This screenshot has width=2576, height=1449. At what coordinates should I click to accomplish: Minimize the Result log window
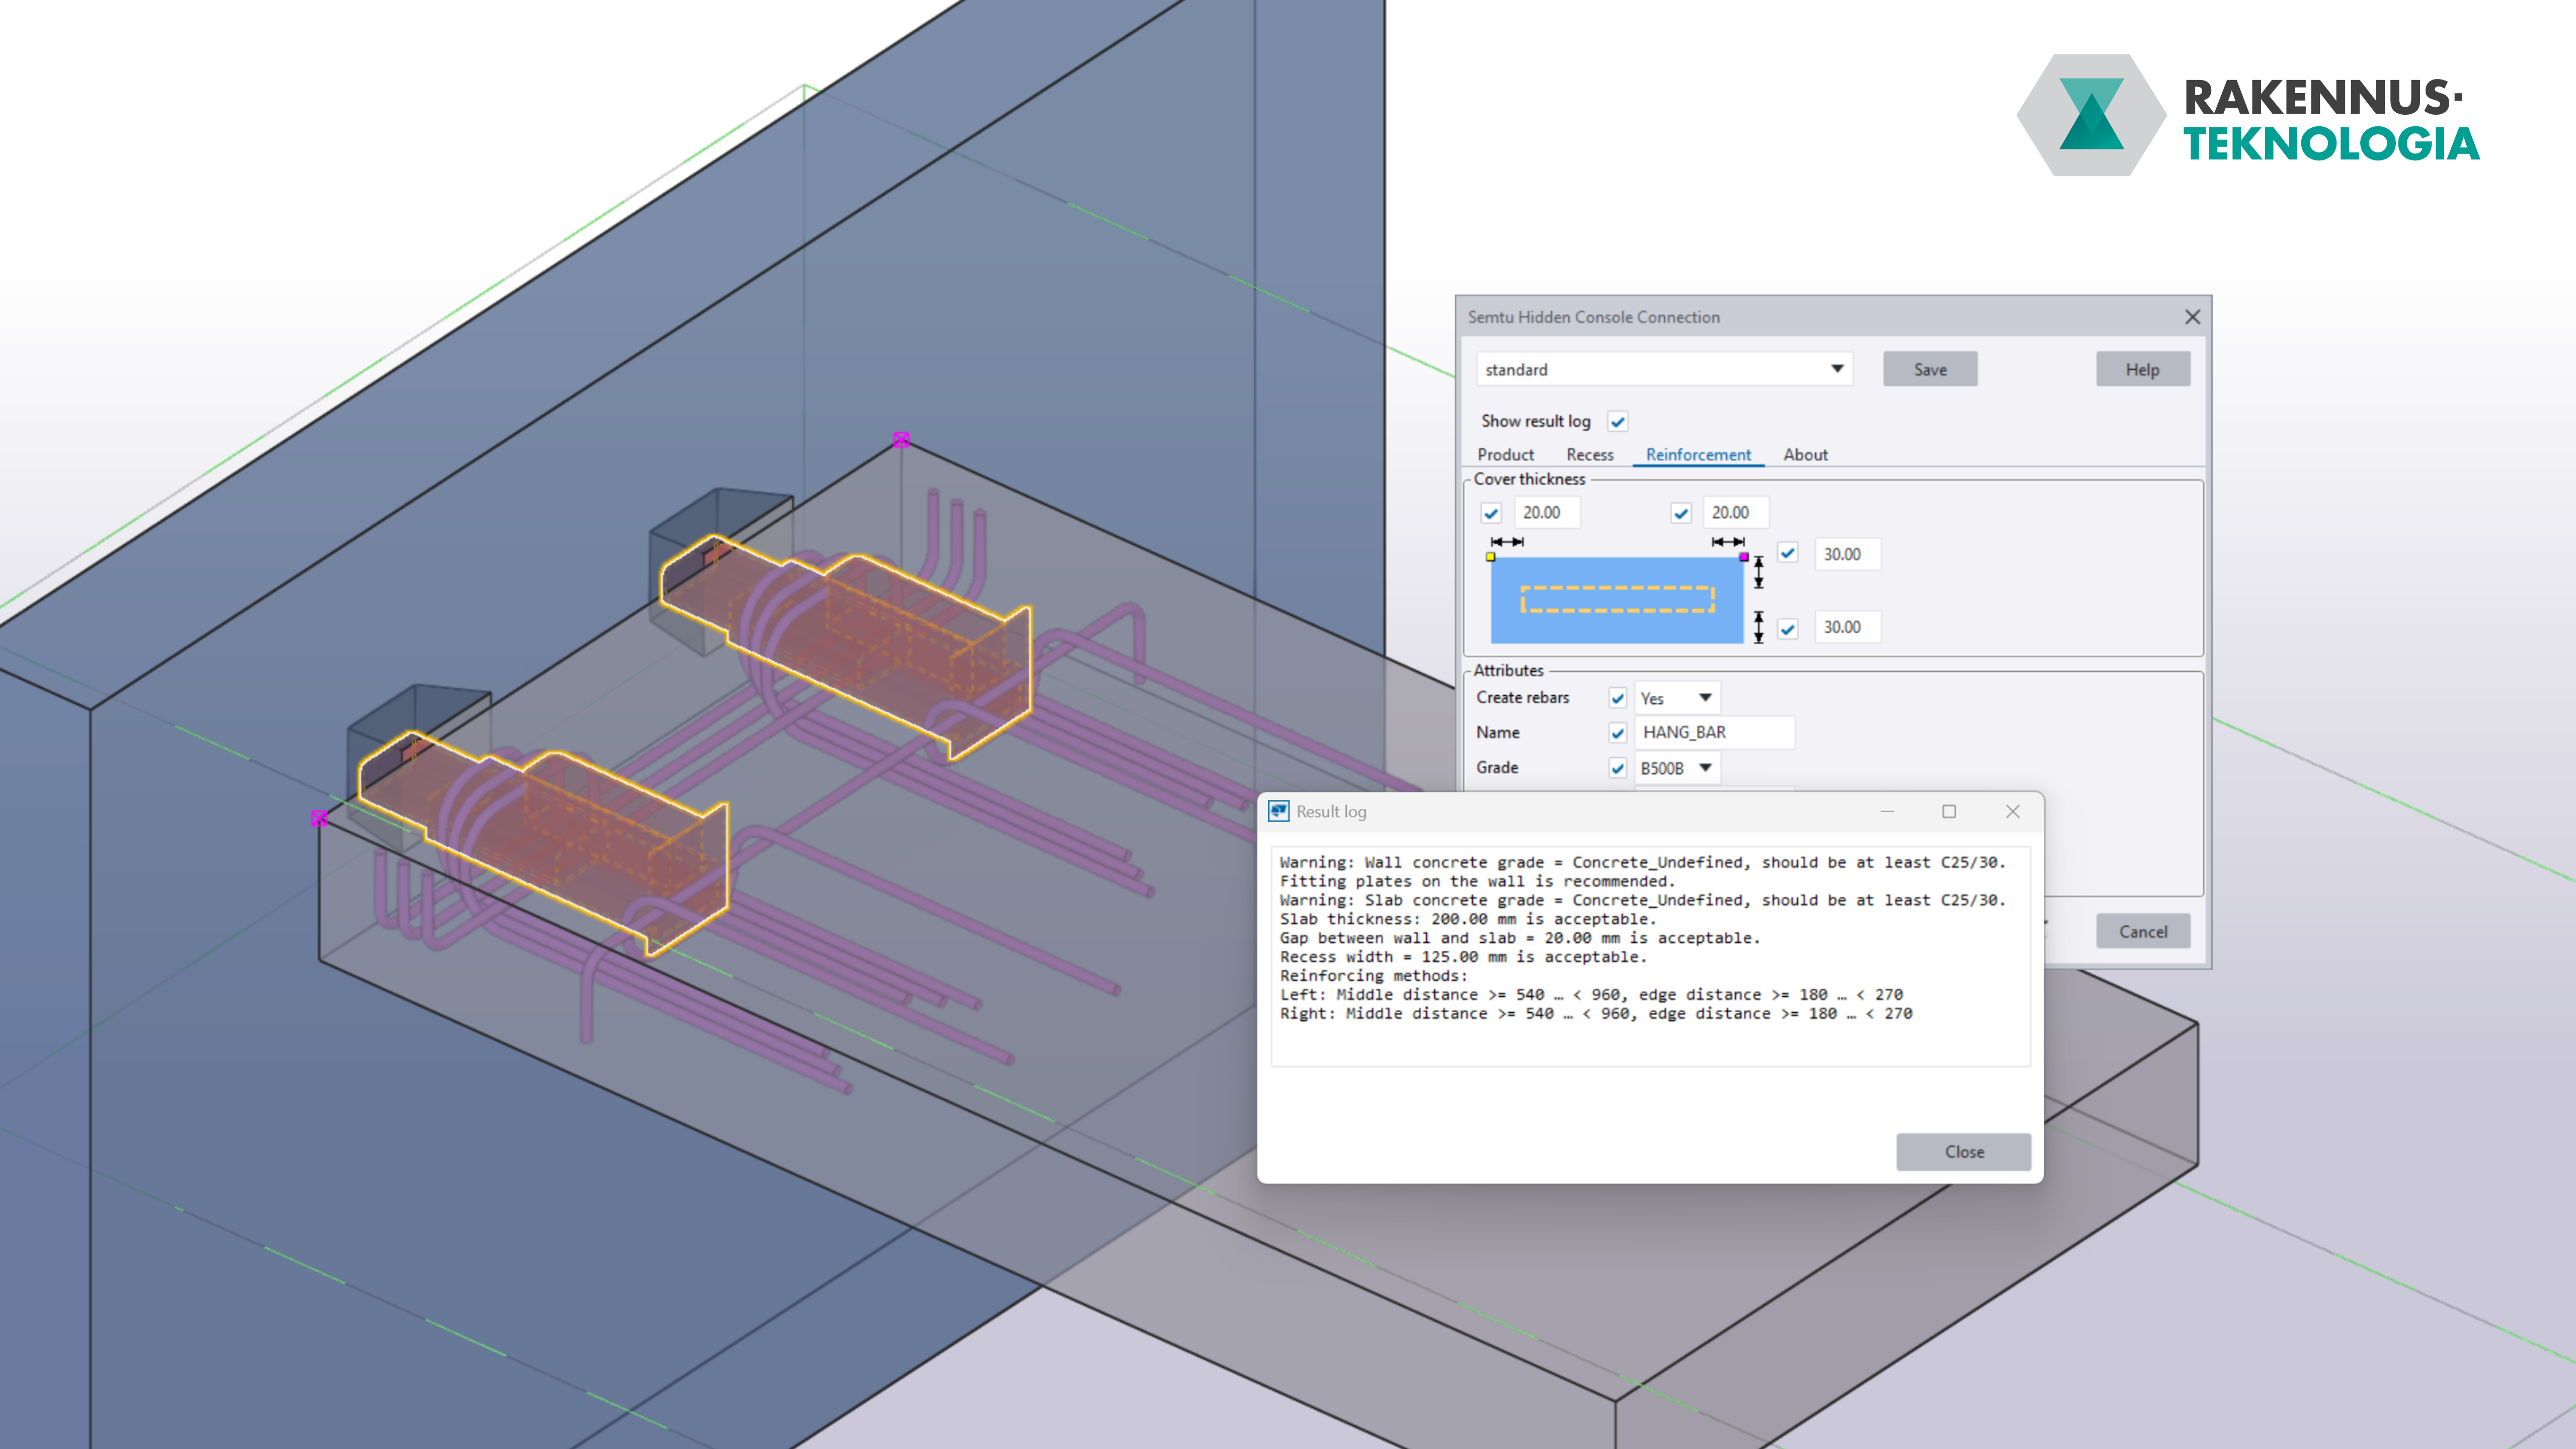(x=1887, y=811)
